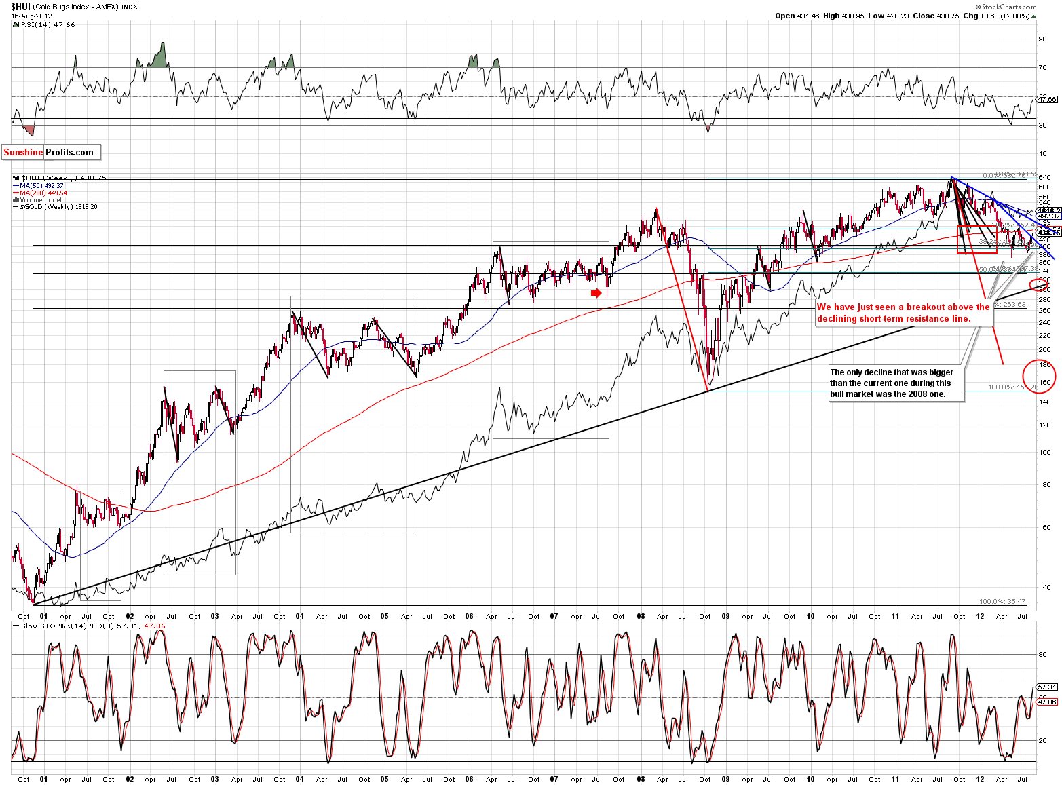Select the black $GOLD line swatch in legend
This screenshot has height=785, width=1062.
click(x=16, y=207)
